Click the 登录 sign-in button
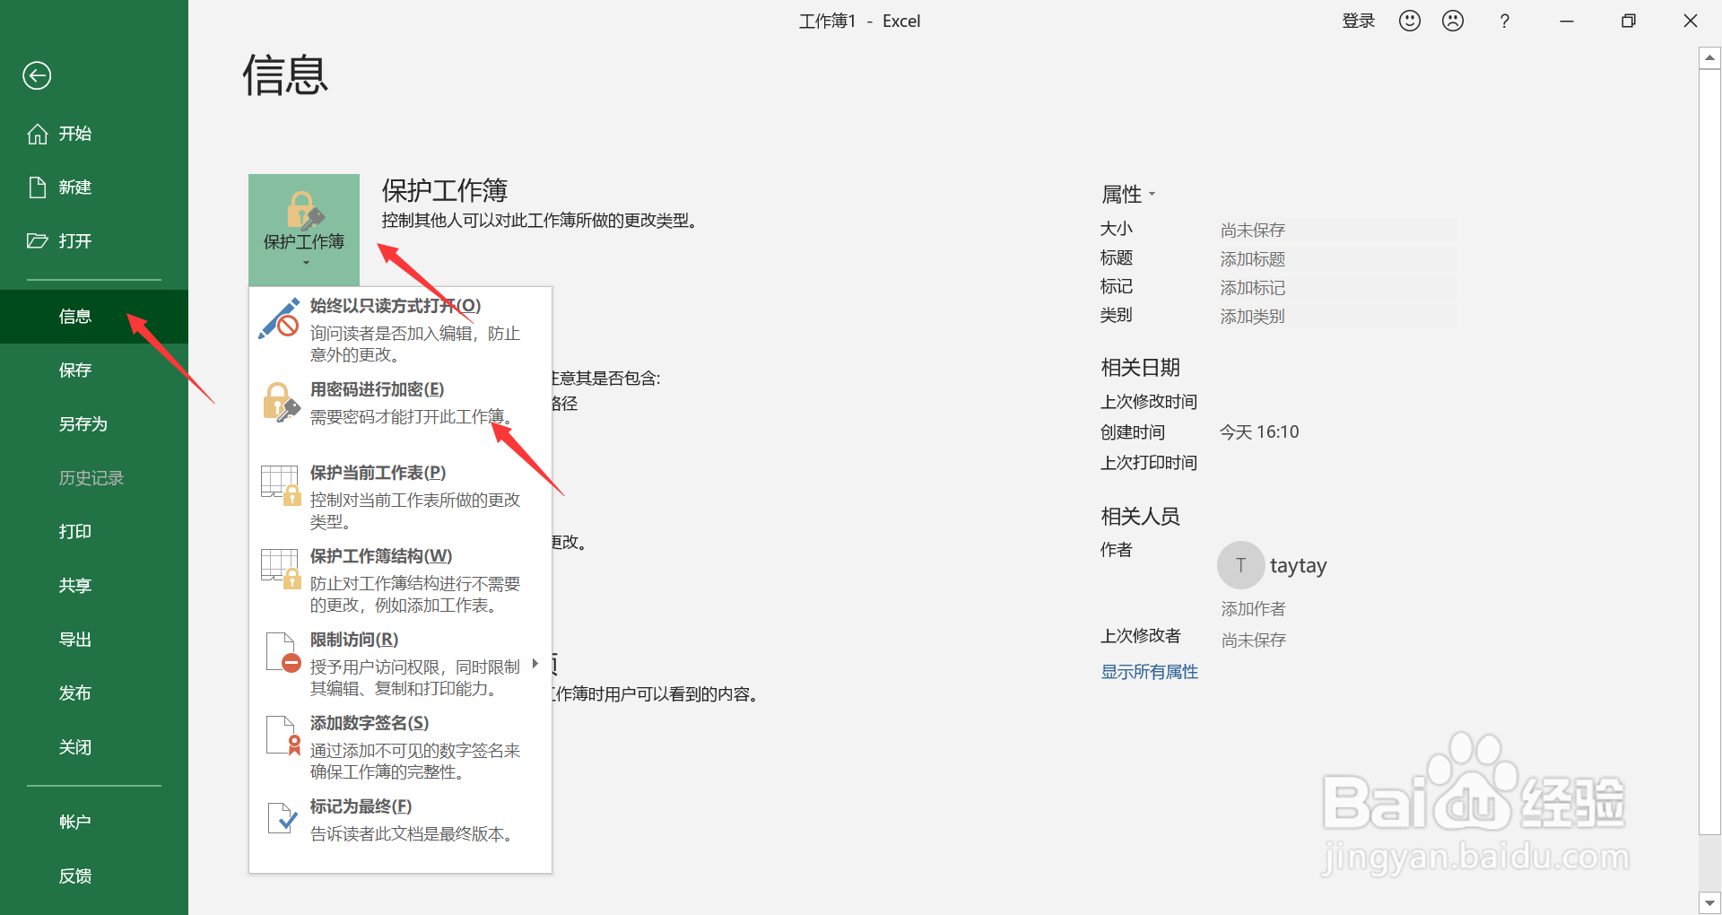 point(1358,21)
